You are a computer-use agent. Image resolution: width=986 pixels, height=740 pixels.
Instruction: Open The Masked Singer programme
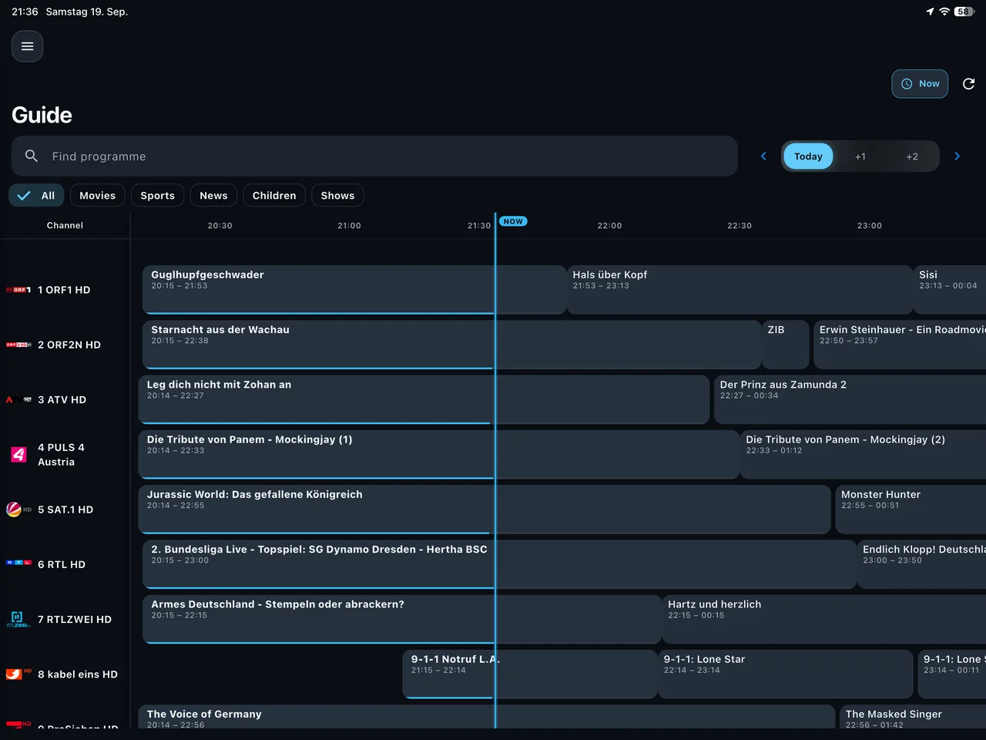tap(913, 717)
